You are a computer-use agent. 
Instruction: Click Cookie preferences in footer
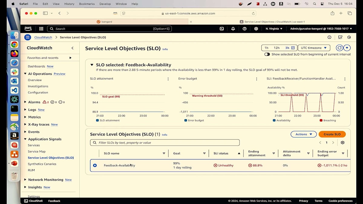coord(340,201)
